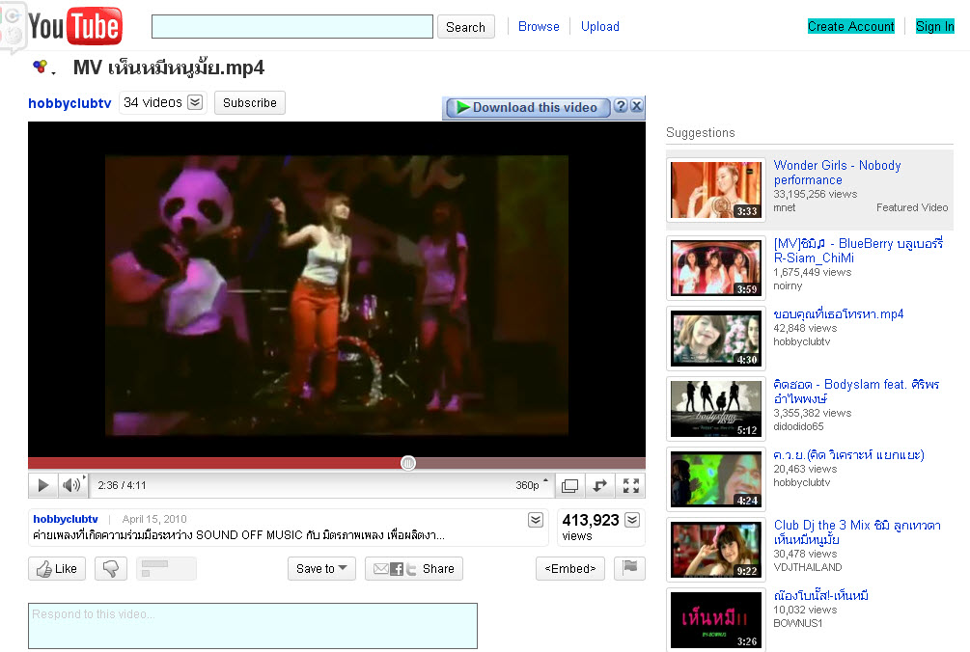
Task: Go to the Browse page
Action: click(x=539, y=27)
